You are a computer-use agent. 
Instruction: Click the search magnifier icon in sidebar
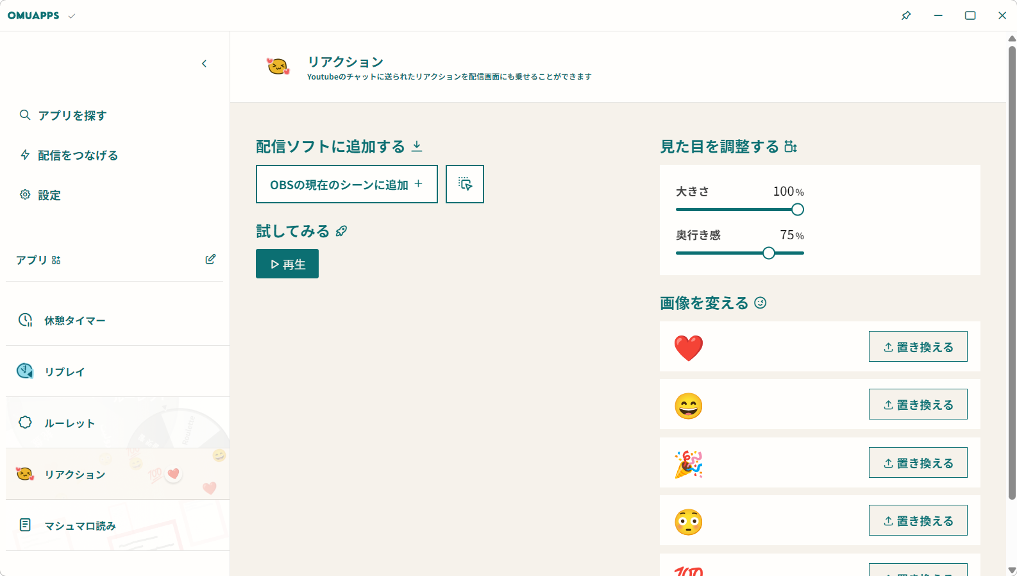pos(25,115)
